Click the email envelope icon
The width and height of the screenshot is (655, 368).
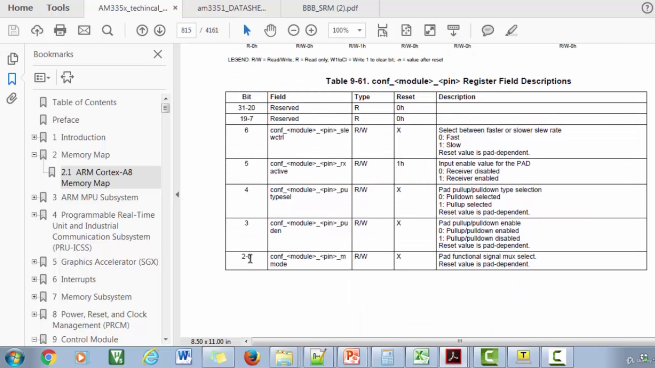(84, 30)
